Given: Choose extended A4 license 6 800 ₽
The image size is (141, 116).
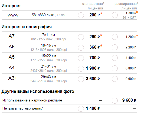Looking at the screenshot, I should pyautogui.click(x=115, y=68).
